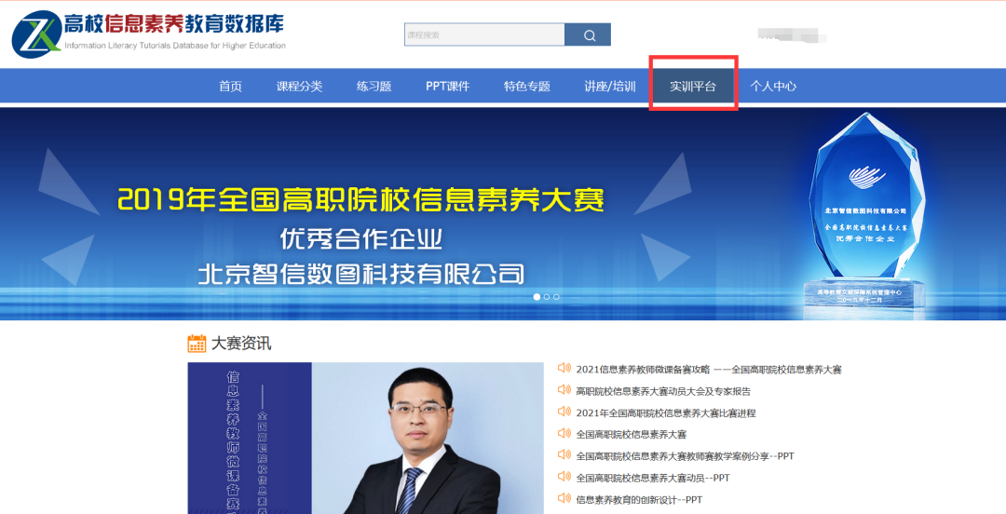Click the calendar icon beside 大赛资讯
The width and height of the screenshot is (1006, 514).
197,344
